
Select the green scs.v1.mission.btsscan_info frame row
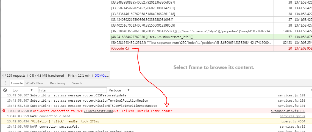(x=211, y=37)
